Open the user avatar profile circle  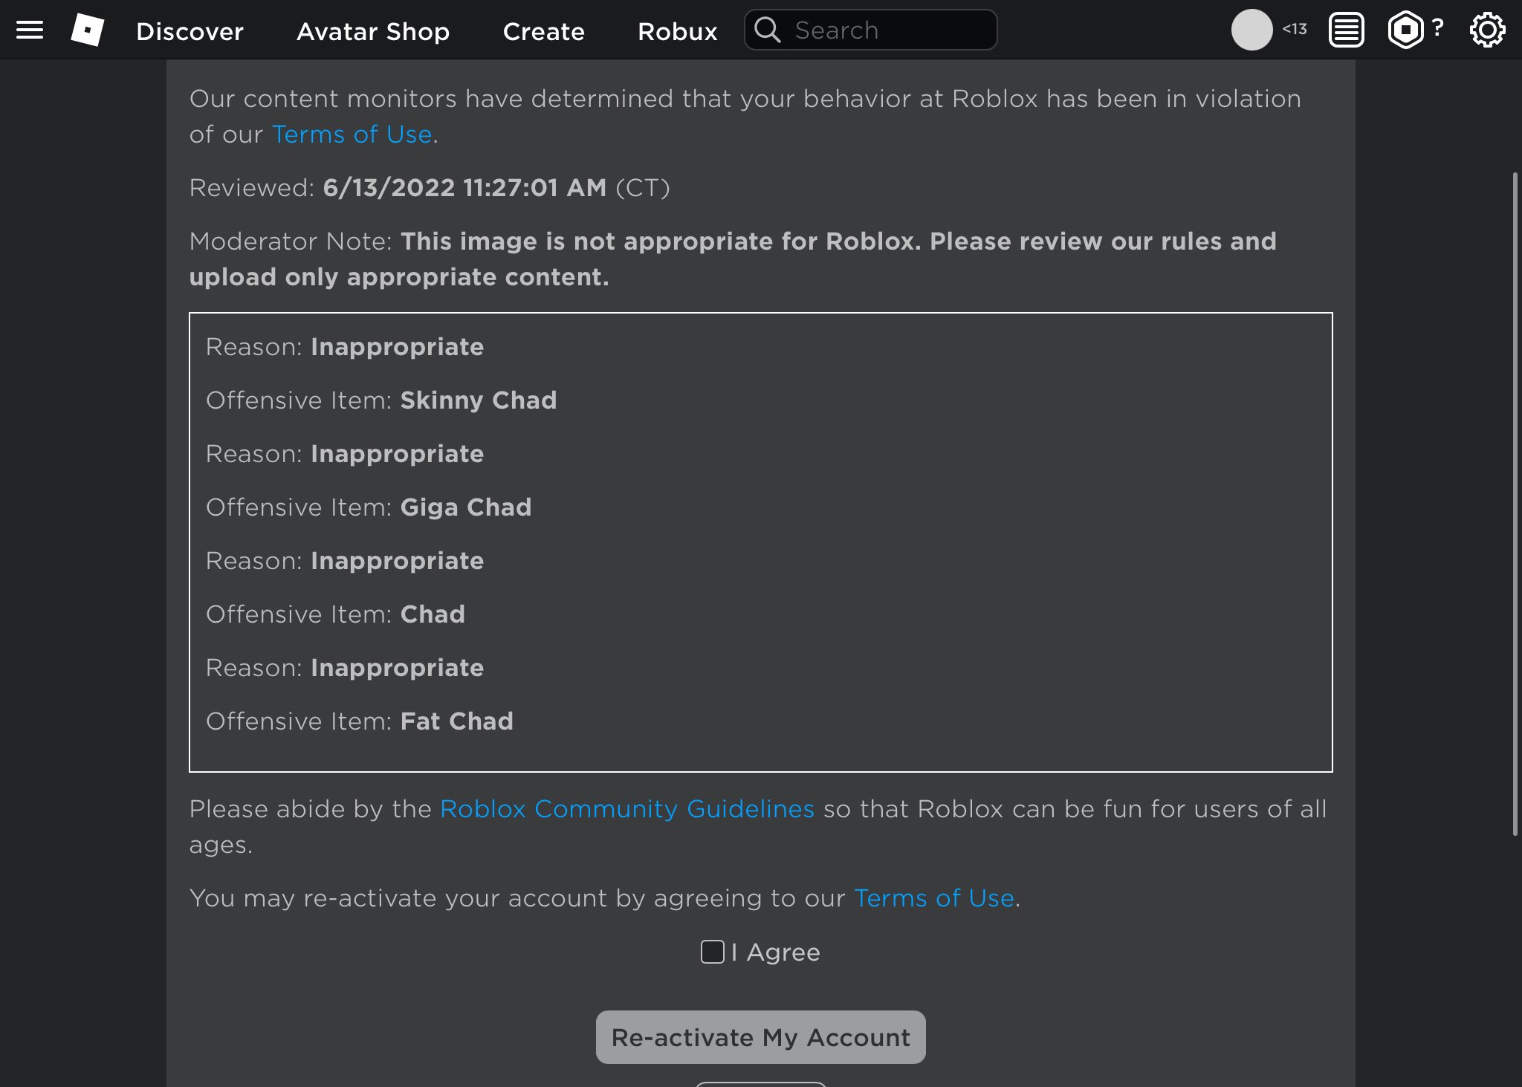point(1252,30)
